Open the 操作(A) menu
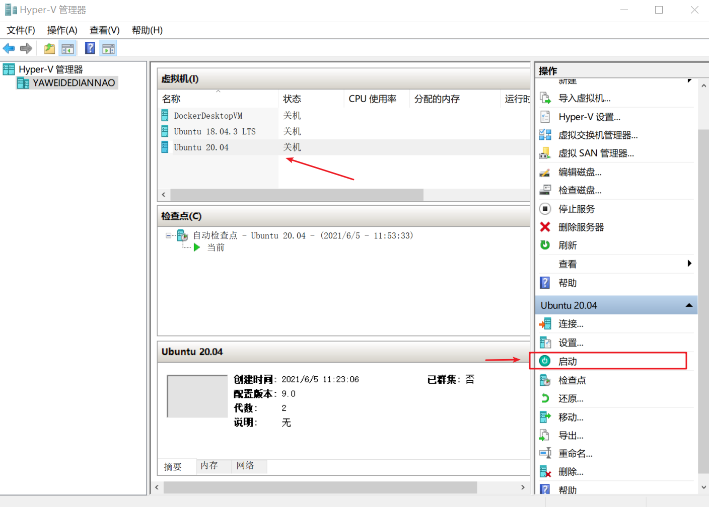709x507 pixels. tap(62, 30)
